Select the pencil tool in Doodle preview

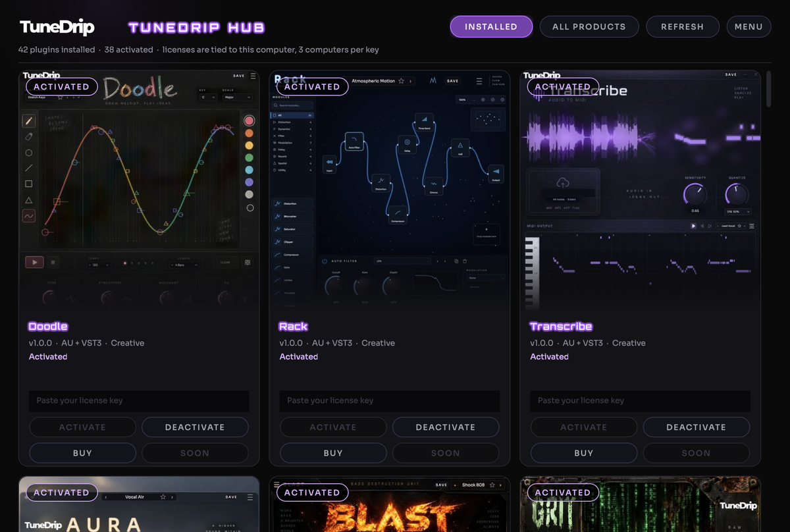coord(28,121)
